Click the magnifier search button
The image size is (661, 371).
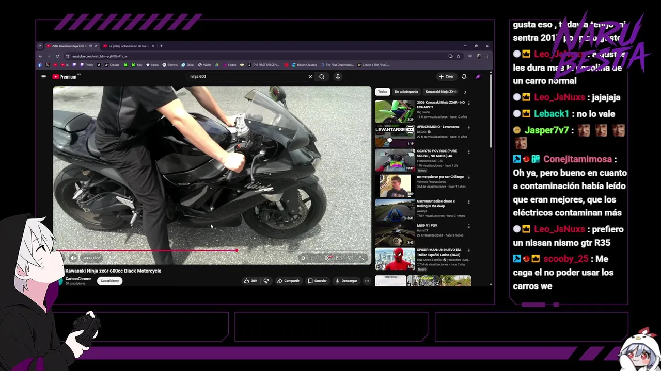[322, 77]
